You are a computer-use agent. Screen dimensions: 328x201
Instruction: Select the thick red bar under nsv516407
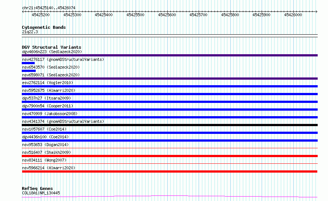pos(170,156)
